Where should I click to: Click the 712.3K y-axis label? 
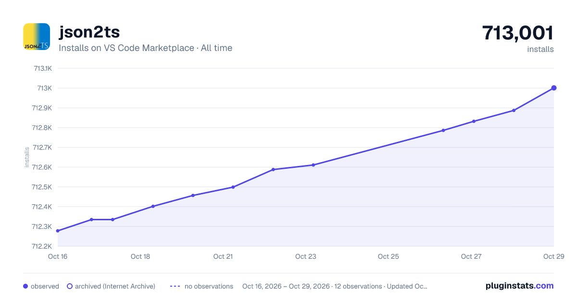[42, 227]
